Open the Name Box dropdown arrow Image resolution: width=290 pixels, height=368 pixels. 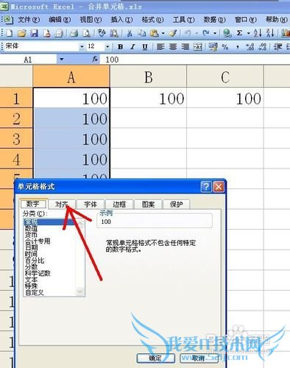pyautogui.click(x=62, y=59)
